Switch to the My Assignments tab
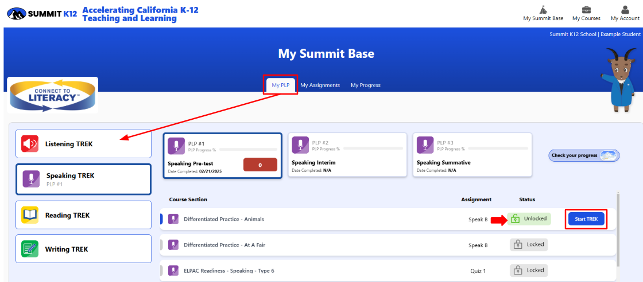The image size is (643, 282). (x=320, y=85)
